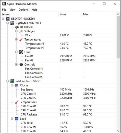Click the Clocks waveform icon
Screen dimensions: 121x134
pos(17,85)
